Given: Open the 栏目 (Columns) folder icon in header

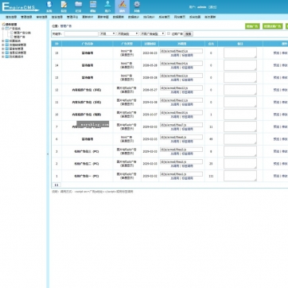Looking at the screenshot, I should [78, 6].
